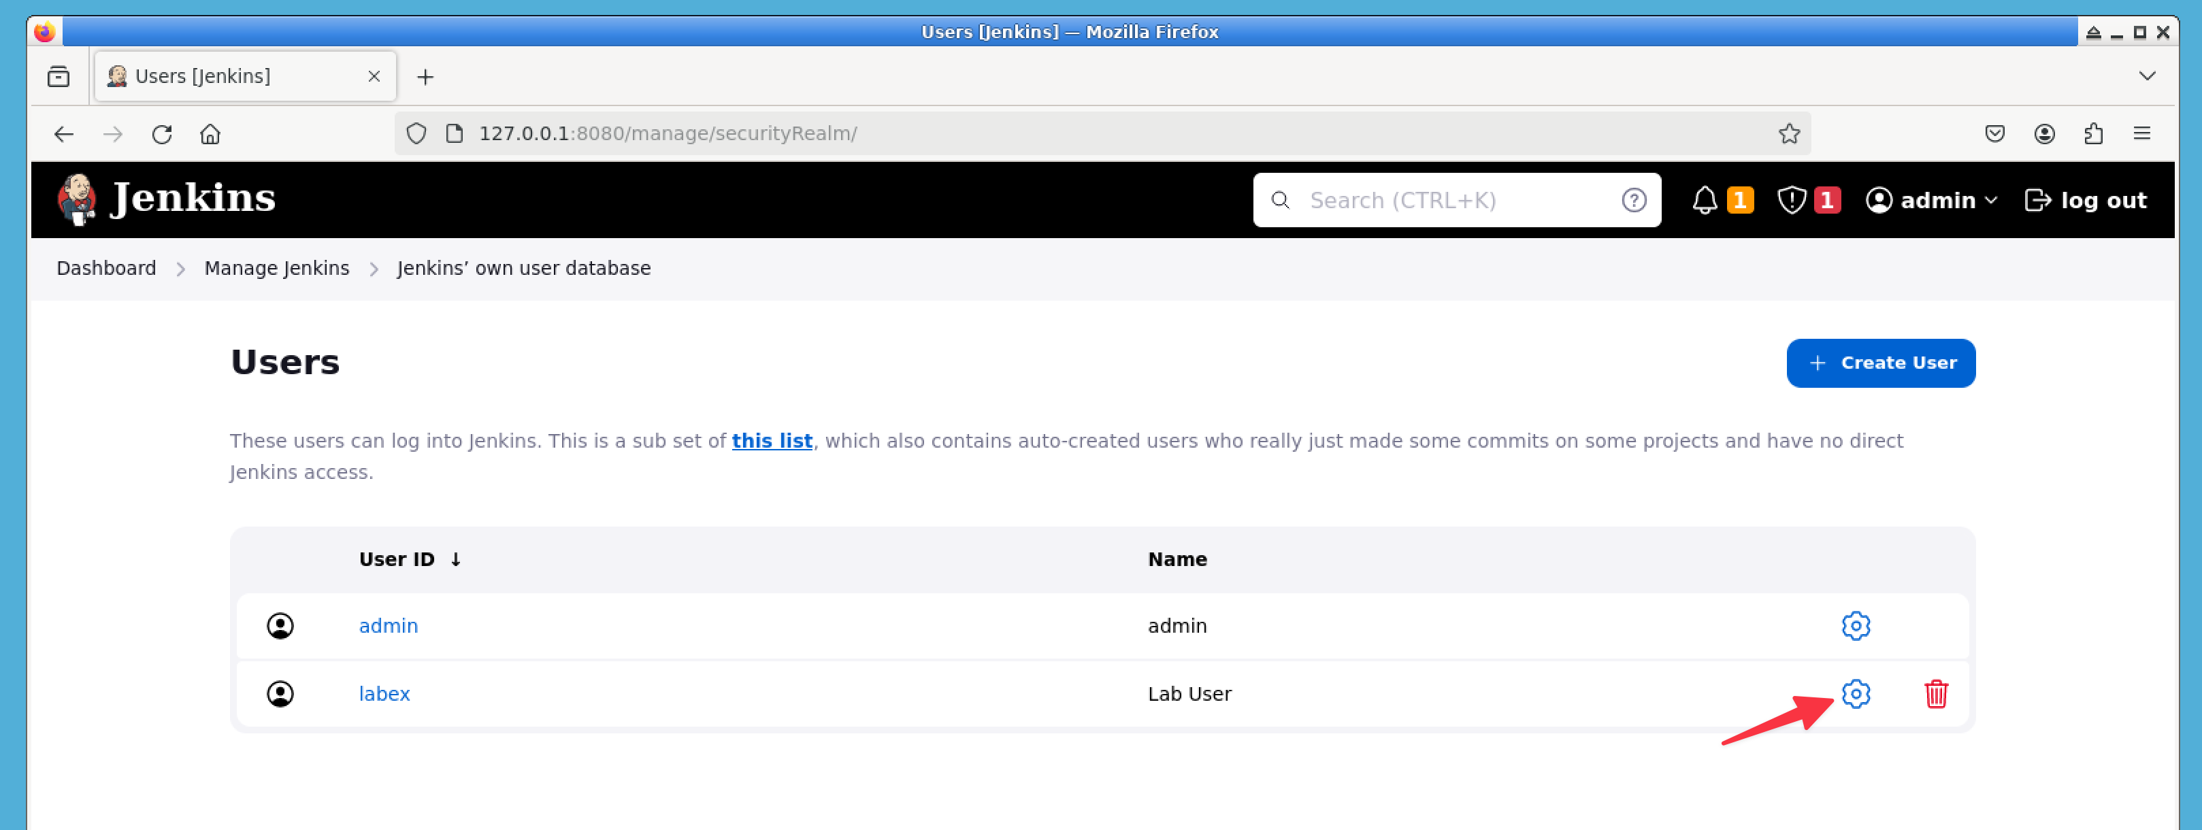Image resolution: width=2202 pixels, height=830 pixels.
Task: Sort table by User ID column
Action: click(410, 559)
